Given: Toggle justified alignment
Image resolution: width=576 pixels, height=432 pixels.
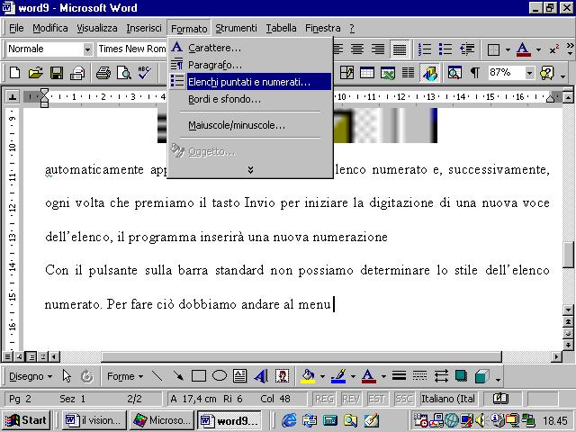Looking at the screenshot, I should (400, 49).
